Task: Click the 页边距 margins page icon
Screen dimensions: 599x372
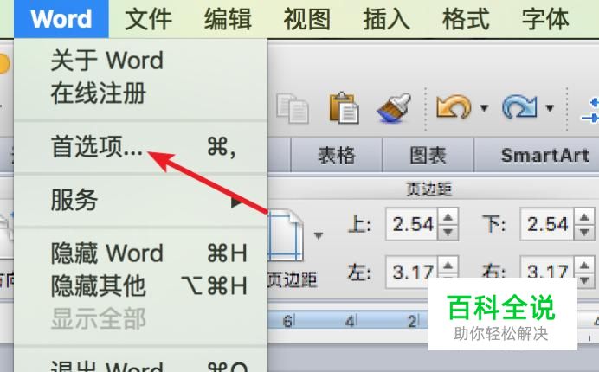Action: [x=287, y=236]
